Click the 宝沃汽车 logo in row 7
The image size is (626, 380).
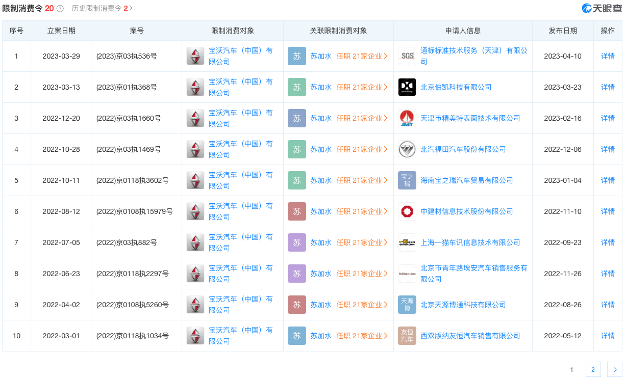195,242
